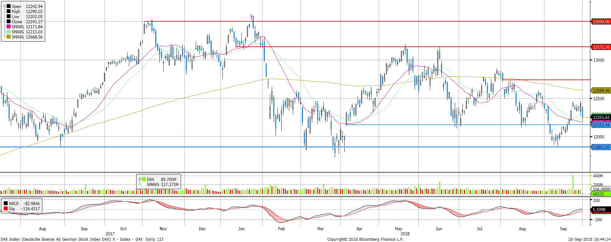
Task: Click the 13500.00 red resistance level tag
Action: click(601, 22)
